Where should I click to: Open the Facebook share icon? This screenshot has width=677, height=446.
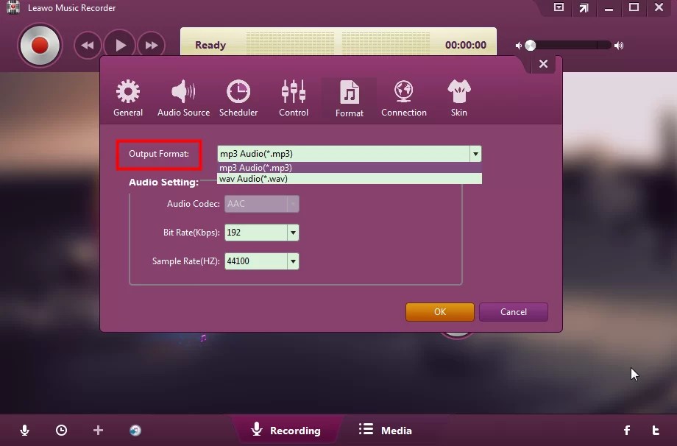[x=627, y=430]
